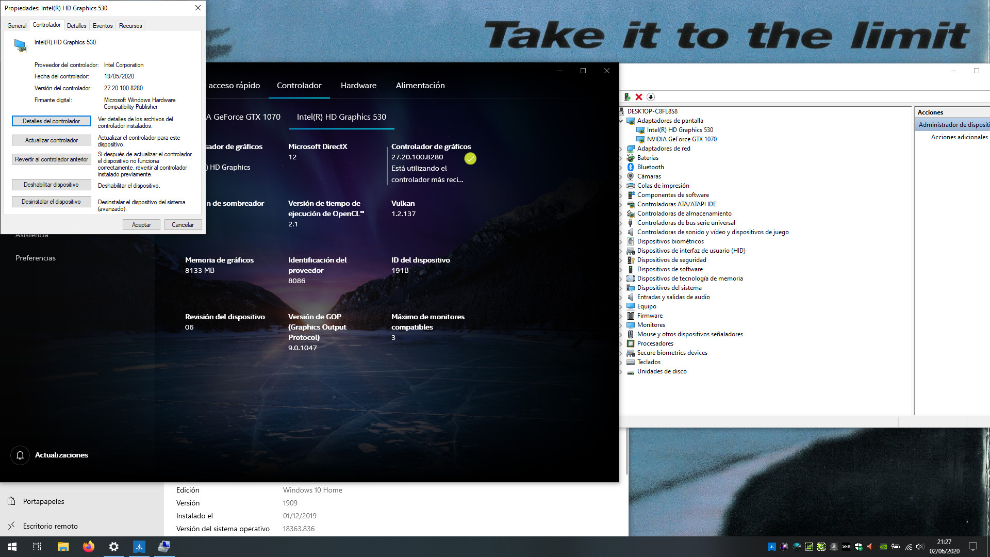
Task: Click the Portapapeles clipboard icon in Settings sidebar
Action: tap(11, 501)
